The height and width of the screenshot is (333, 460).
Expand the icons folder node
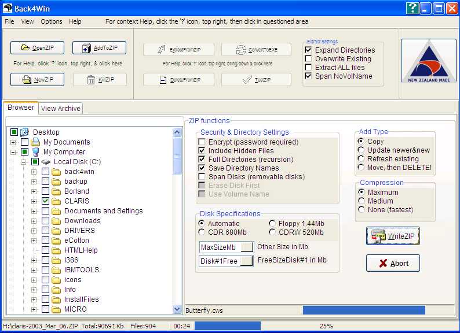click(34, 280)
